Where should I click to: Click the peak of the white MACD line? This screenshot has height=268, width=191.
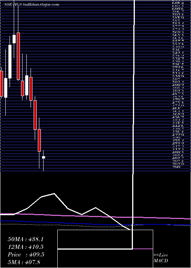click(54, 193)
